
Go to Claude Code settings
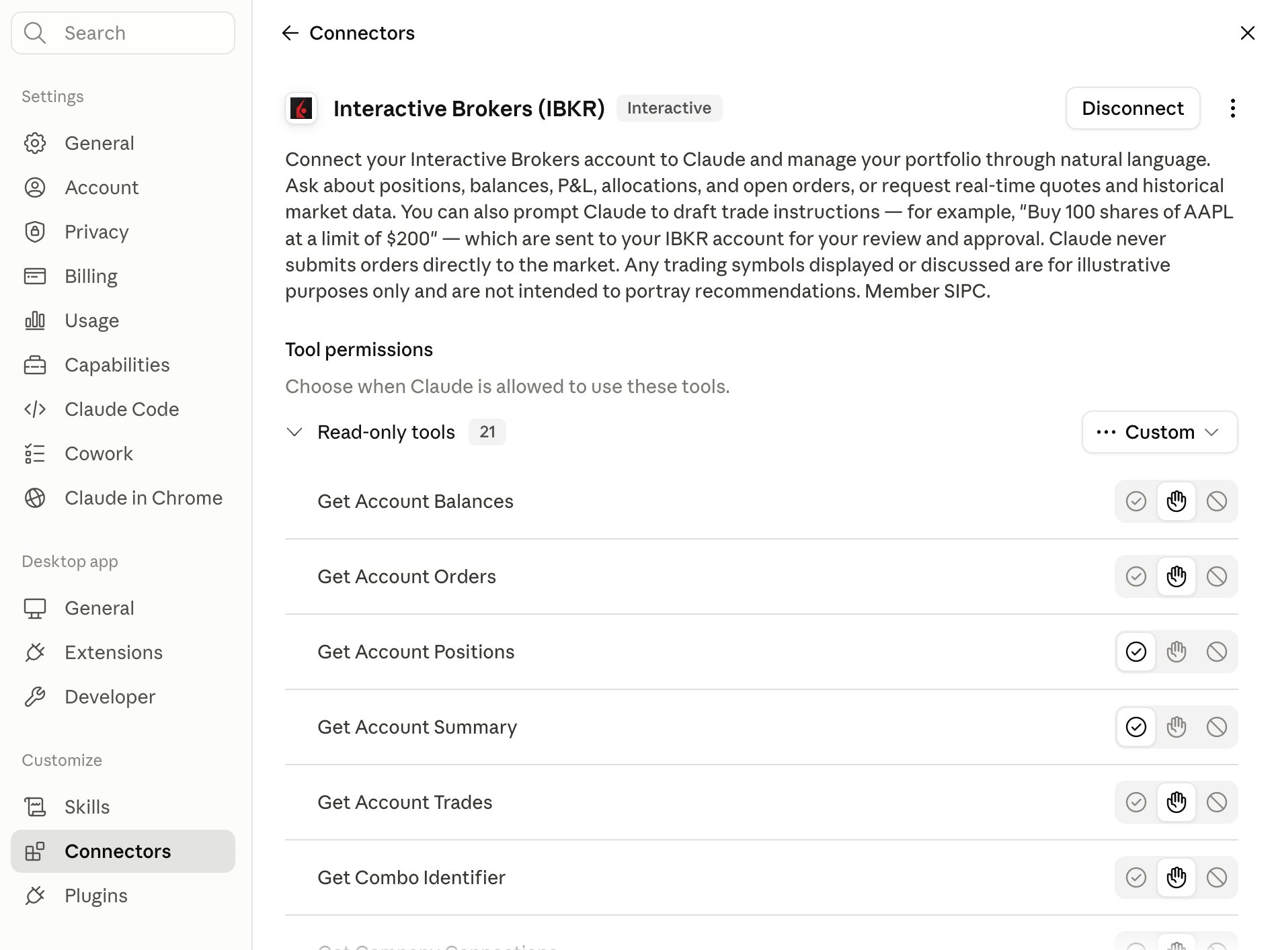click(123, 409)
